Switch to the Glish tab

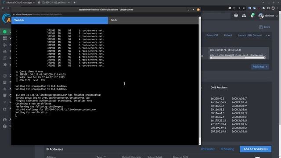pyautogui.click(x=153, y=20)
